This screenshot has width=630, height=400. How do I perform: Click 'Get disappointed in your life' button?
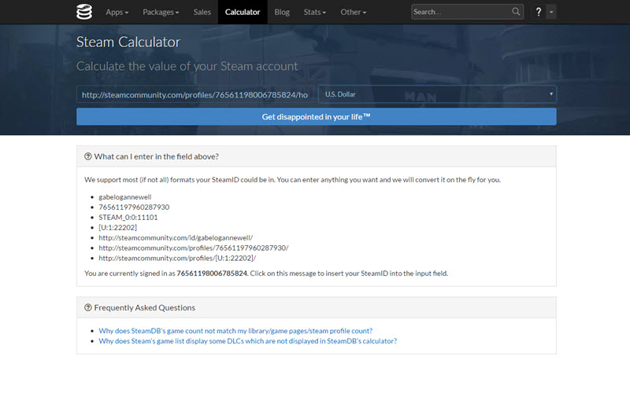[x=317, y=116]
